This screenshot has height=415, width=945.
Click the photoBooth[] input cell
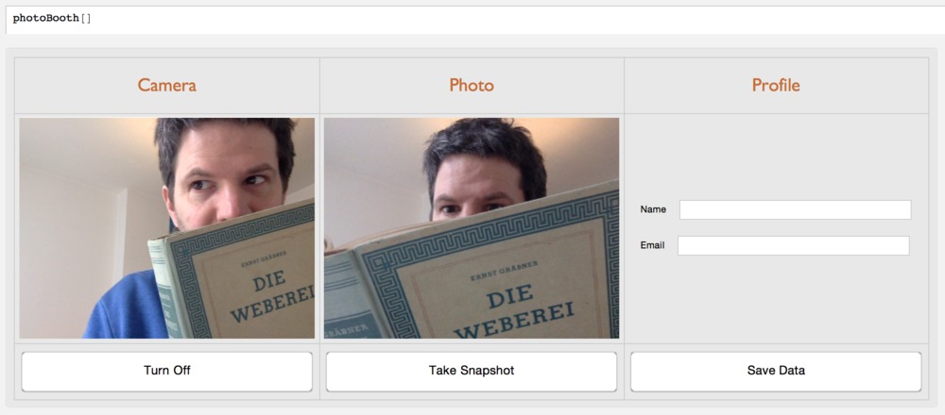[x=475, y=19]
